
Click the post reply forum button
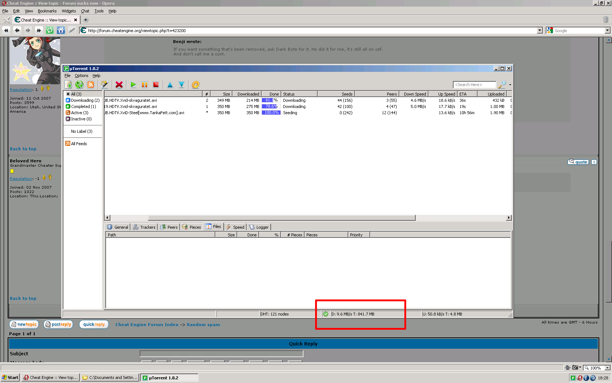click(x=58, y=324)
